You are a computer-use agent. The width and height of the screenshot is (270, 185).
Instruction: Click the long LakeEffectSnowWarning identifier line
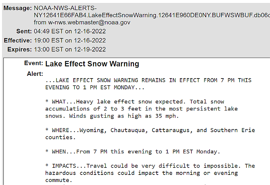pos(152,15)
